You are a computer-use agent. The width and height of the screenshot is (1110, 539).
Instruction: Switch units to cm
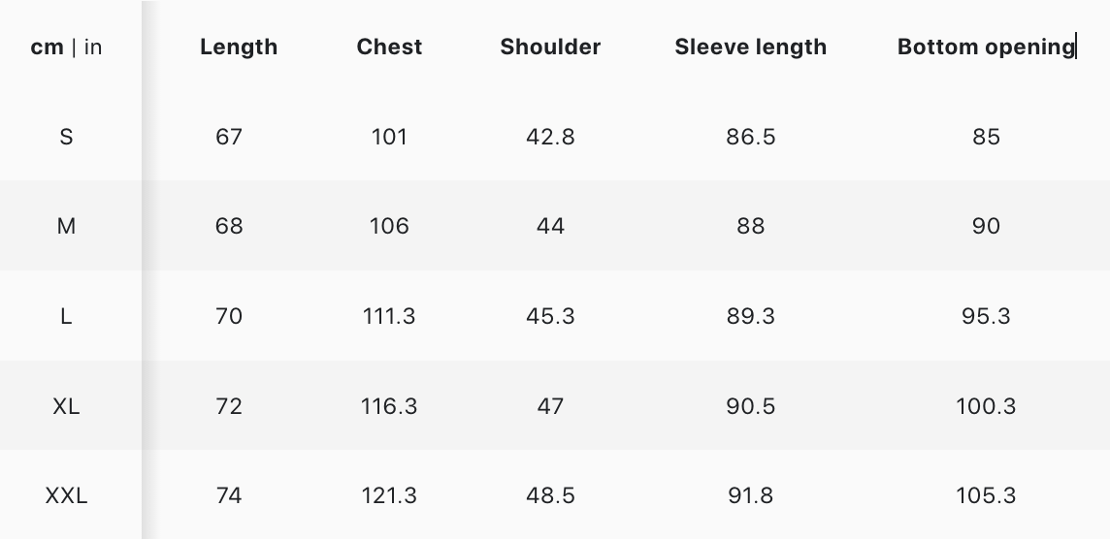47,48
